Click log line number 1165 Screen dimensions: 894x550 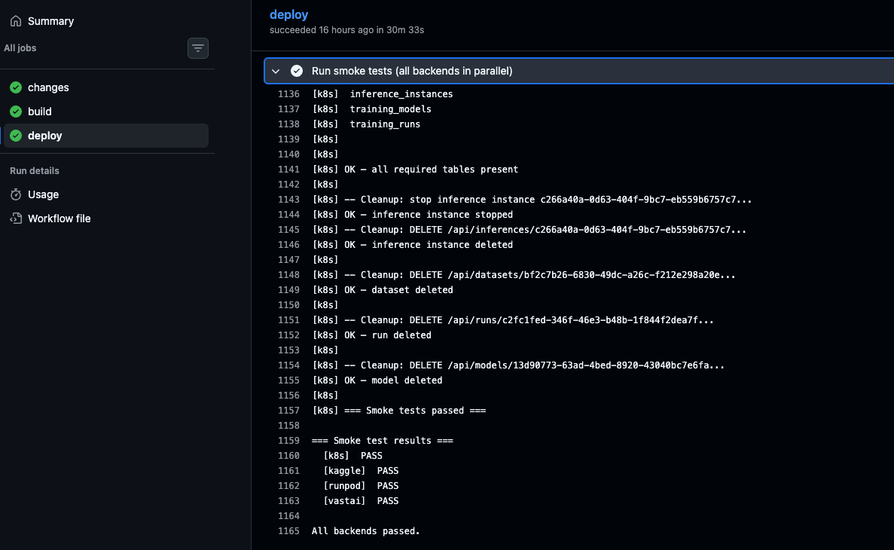click(288, 531)
